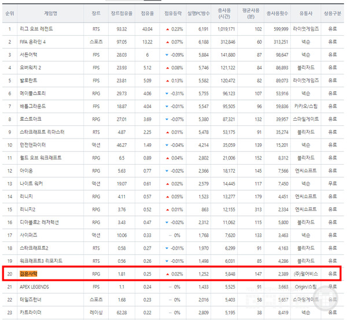Click the blue down arrow in 로스트아크 row
Image resolution: width=347 pixels, height=320 pixels.
167,120
